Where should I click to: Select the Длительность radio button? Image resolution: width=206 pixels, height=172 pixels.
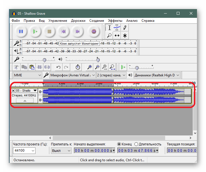pos(136,144)
